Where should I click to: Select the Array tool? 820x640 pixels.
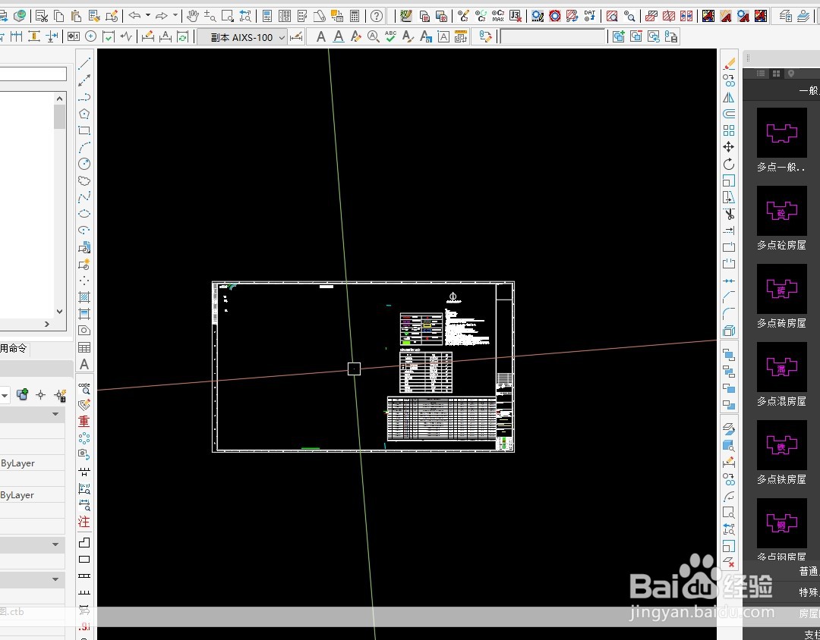click(729, 130)
